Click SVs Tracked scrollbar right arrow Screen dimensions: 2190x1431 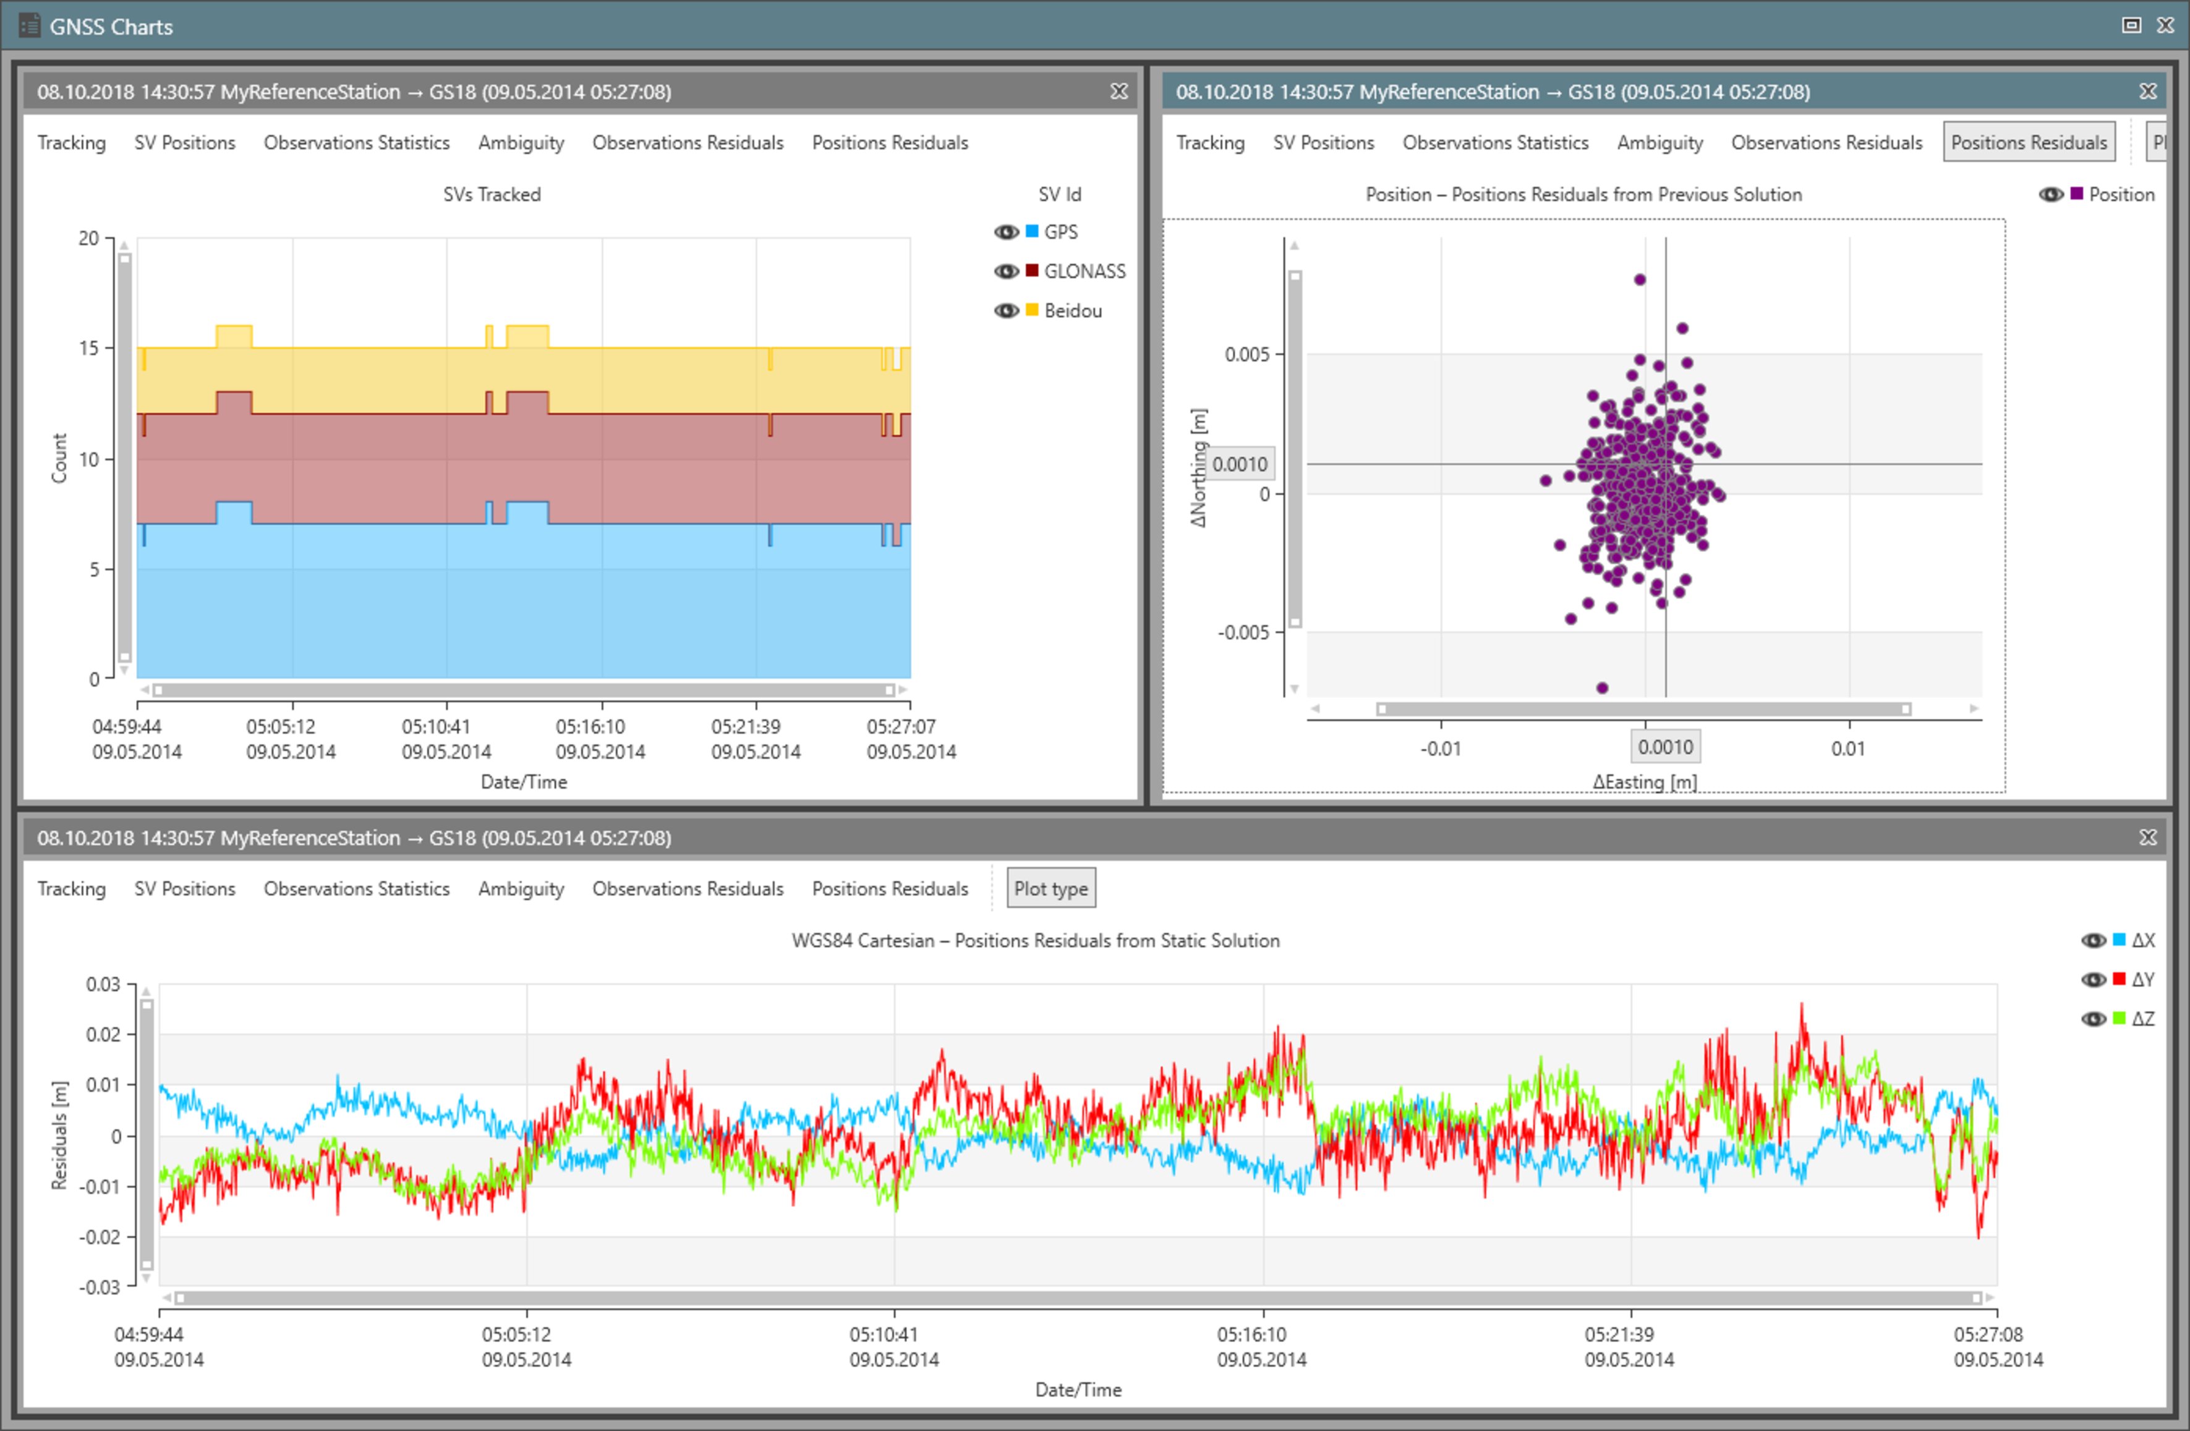click(x=903, y=690)
